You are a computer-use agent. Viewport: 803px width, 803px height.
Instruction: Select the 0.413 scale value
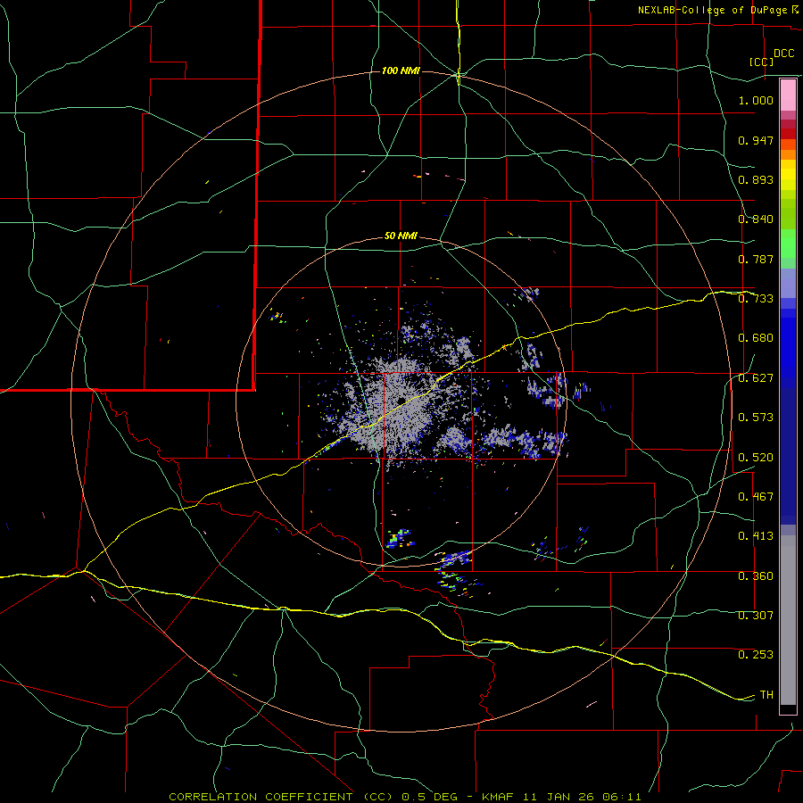(756, 536)
